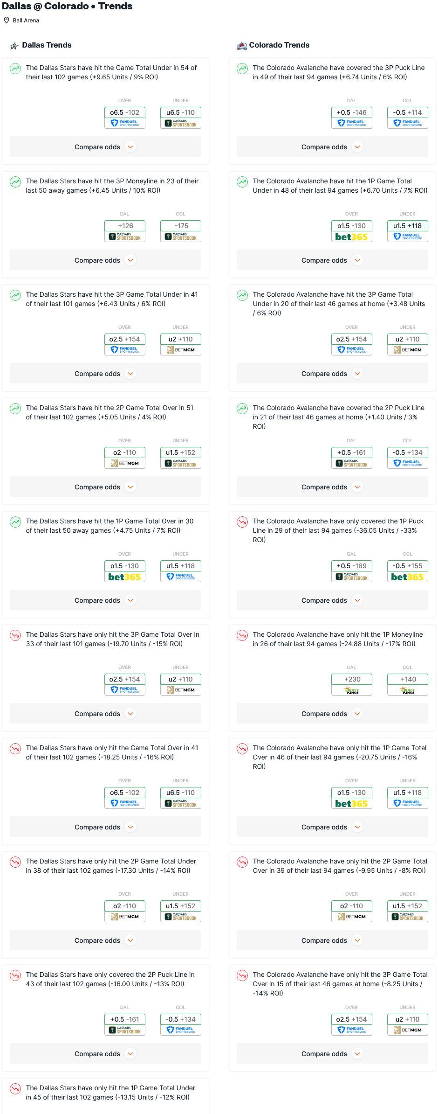Select the Colorado -175 moneyline odds
The height and width of the screenshot is (1114, 438).
tap(181, 226)
